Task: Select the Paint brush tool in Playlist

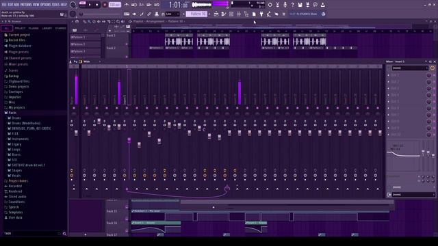Action: pos(89,21)
